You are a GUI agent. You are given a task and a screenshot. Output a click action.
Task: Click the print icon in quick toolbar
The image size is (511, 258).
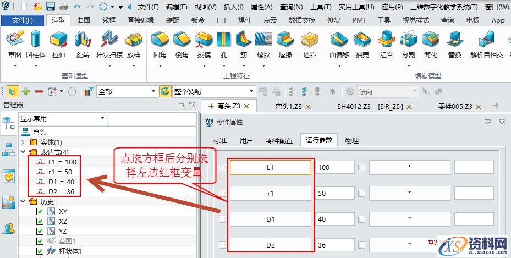[64, 6]
